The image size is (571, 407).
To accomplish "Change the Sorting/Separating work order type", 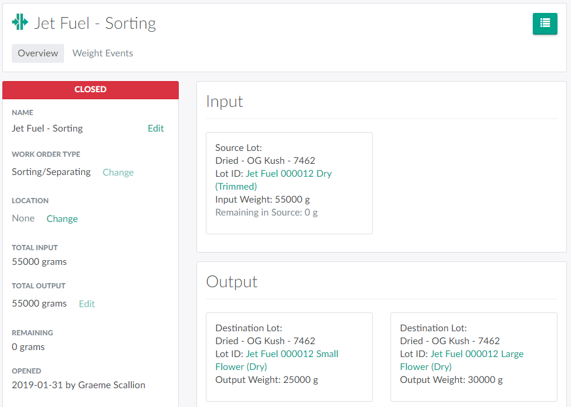I will tap(118, 173).
